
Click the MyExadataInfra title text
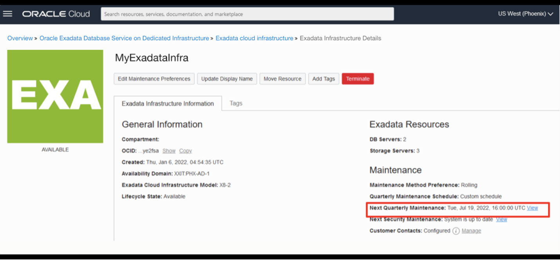pyautogui.click(x=152, y=58)
